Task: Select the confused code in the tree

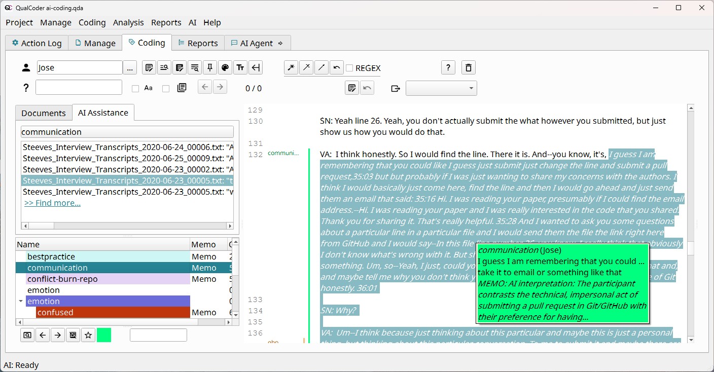Action: point(113,312)
